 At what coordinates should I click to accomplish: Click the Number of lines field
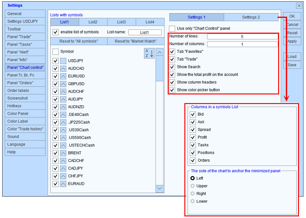[x=242, y=36]
